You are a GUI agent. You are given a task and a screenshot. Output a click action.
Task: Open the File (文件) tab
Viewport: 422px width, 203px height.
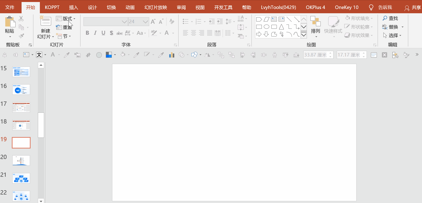[x=10, y=7]
